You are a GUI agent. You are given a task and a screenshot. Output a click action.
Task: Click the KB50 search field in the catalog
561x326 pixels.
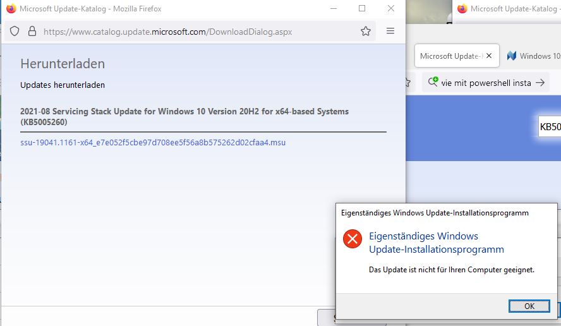coord(550,127)
